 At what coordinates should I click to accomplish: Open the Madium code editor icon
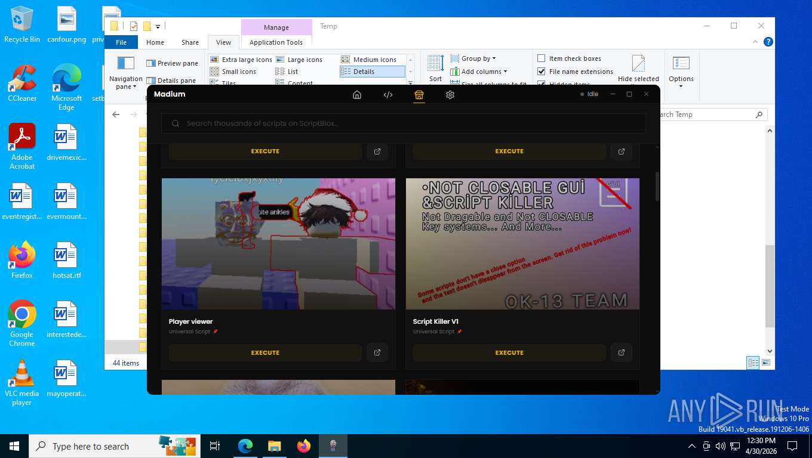point(388,95)
